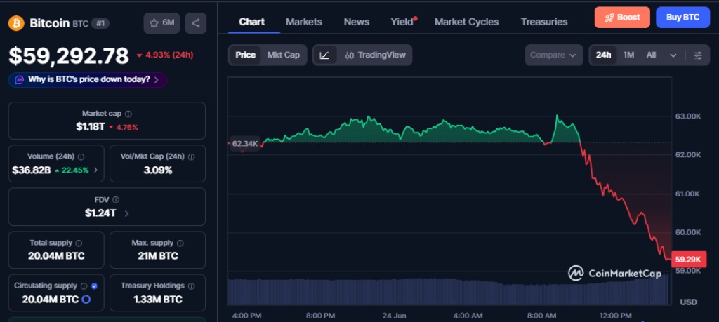Viewport: 719px width, 322px height.
Task: Click the USD currency label
Action: pyautogui.click(x=689, y=302)
